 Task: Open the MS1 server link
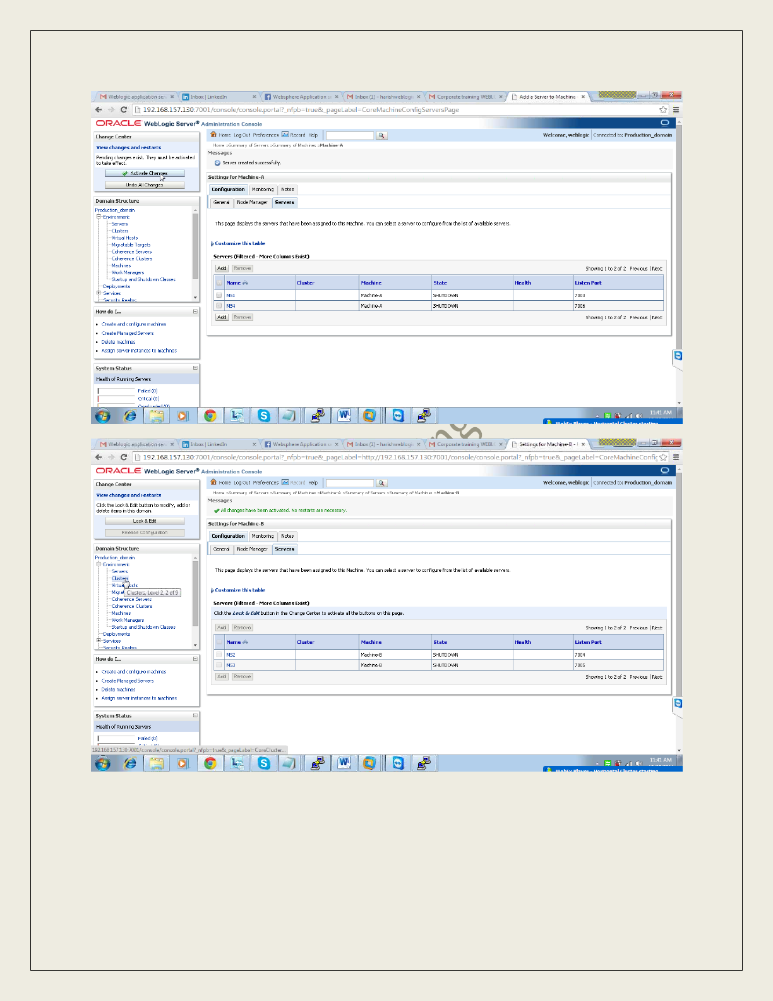point(231,296)
